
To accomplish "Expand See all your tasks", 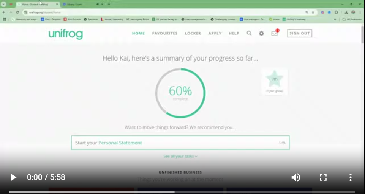I will click(180, 156).
